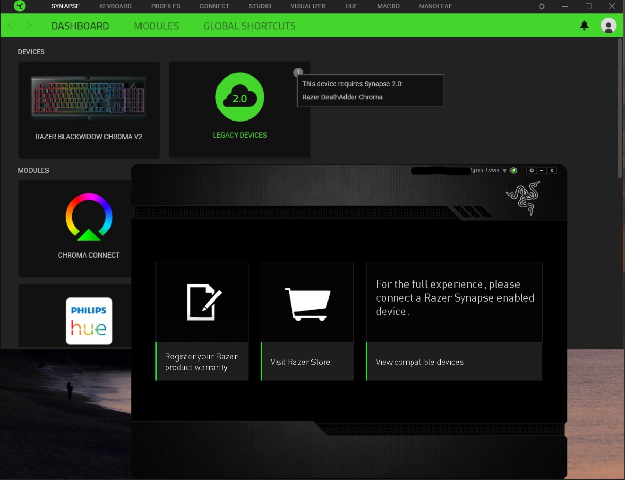Viewport: 625px width, 480px height.
Task: Click Visit Razer Store
Action: click(307, 362)
